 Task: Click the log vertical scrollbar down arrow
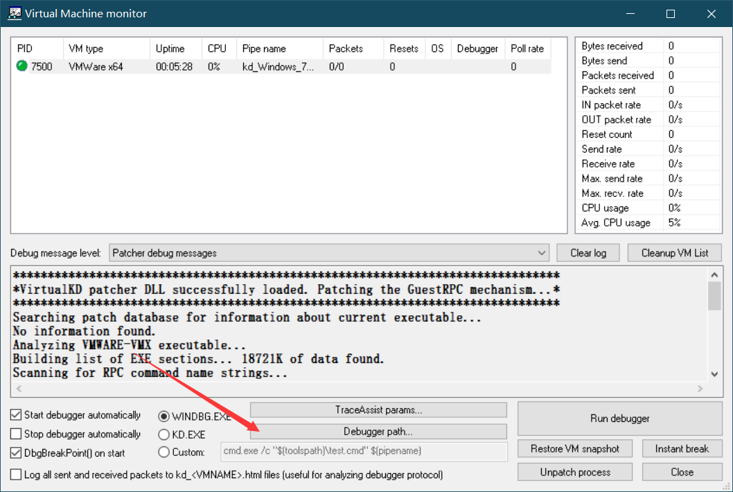pyautogui.click(x=714, y=374)
